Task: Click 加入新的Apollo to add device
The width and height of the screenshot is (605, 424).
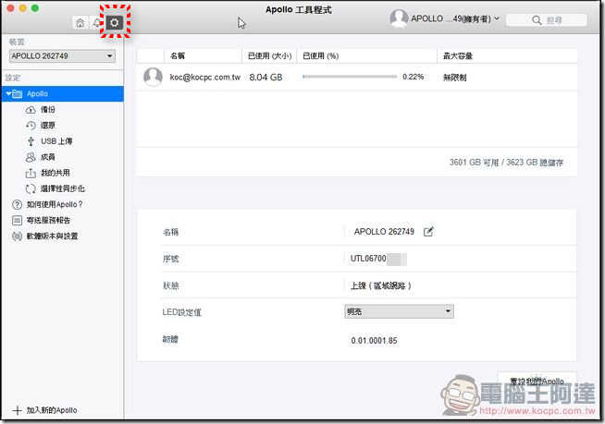Action: (52, 410)
